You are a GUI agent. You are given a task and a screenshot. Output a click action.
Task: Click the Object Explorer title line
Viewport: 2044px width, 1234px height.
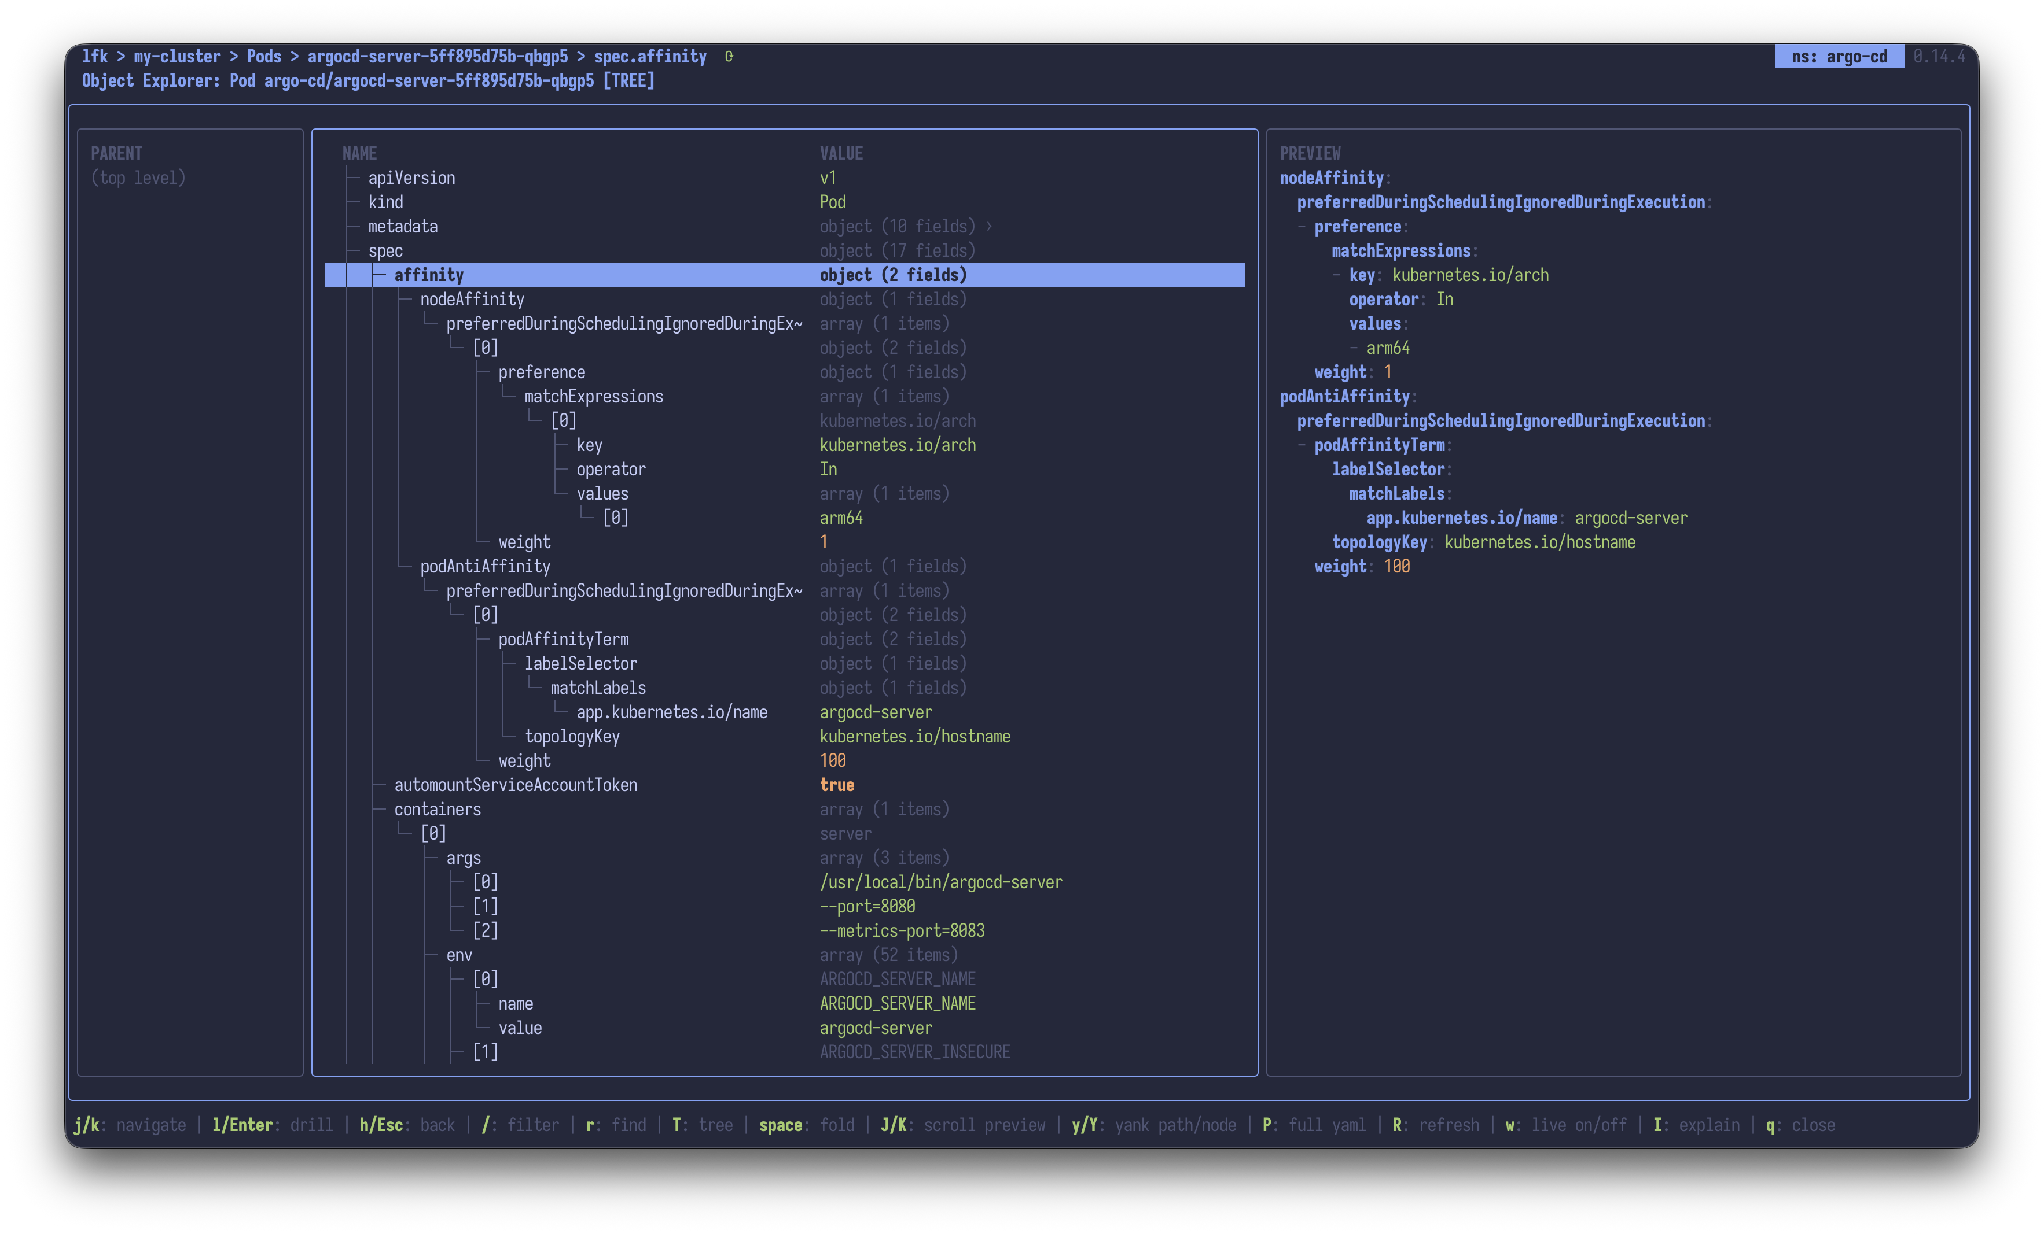coord(368,81)
